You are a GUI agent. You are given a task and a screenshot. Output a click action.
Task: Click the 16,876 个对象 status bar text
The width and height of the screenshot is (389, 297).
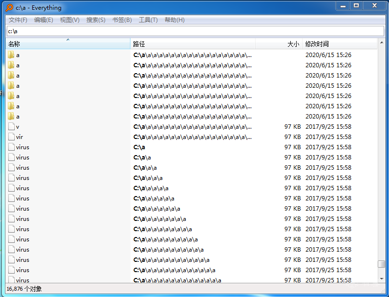pyautogui.click(x=24, y=289)
